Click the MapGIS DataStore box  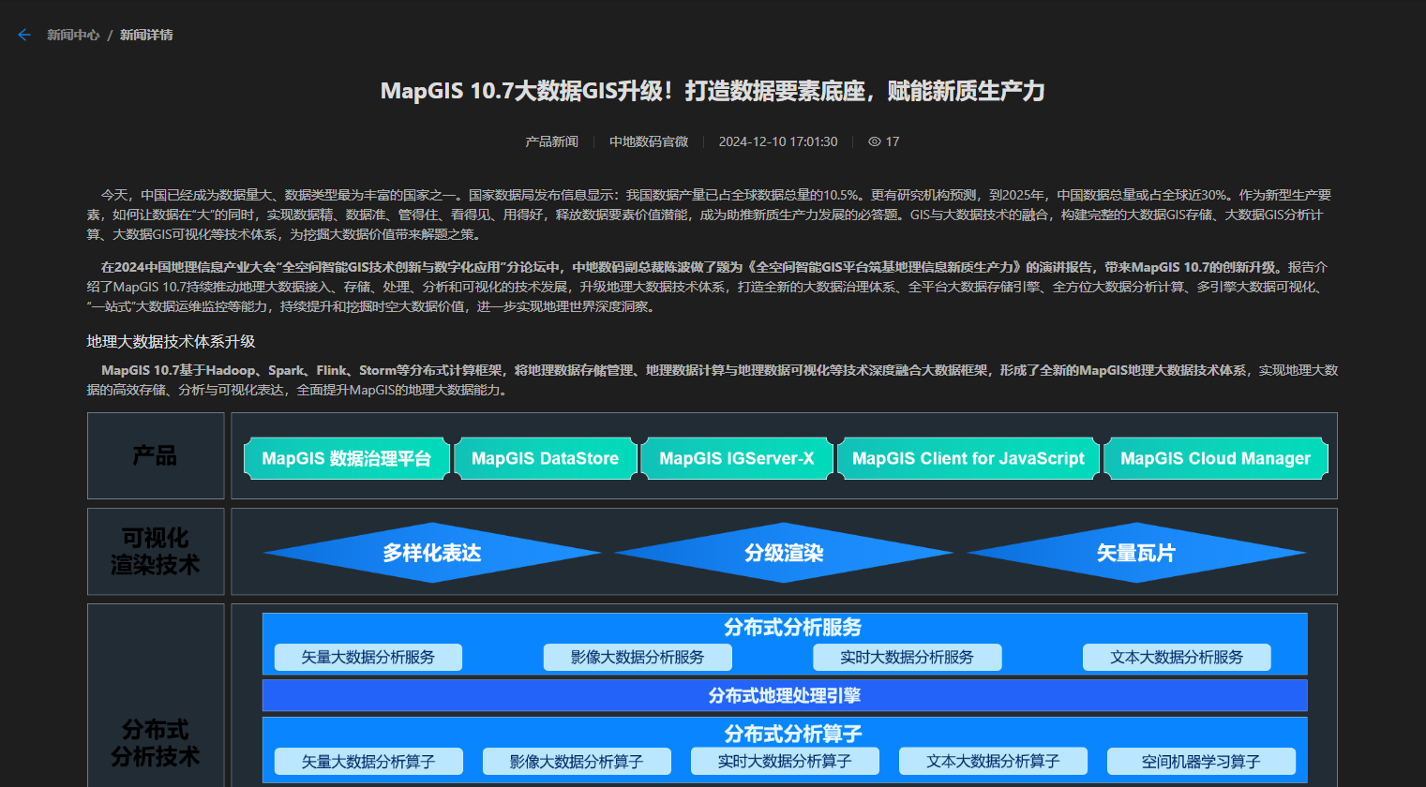[x=546, y=458]
